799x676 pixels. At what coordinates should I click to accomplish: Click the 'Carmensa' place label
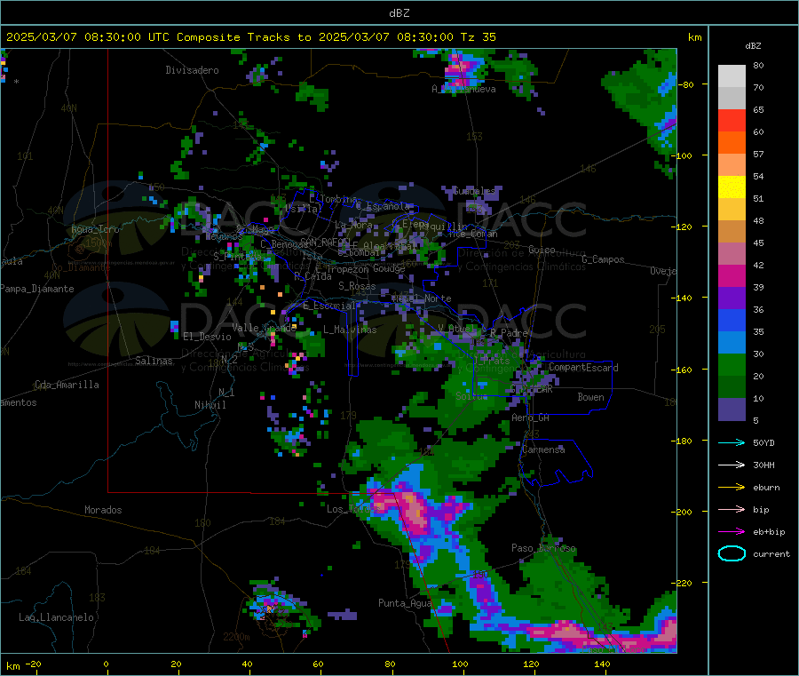(543, 450)
